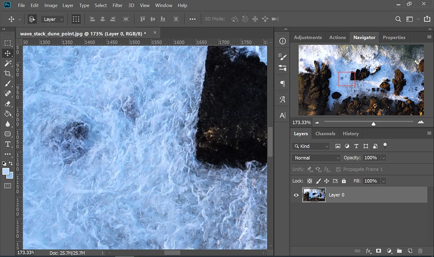Hide Layer 0 using eye icon
This screenshot has height=257, width=434.
coord(296,195)
